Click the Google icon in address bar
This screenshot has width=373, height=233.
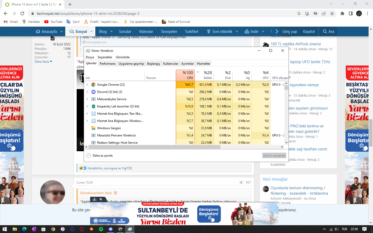299,13
